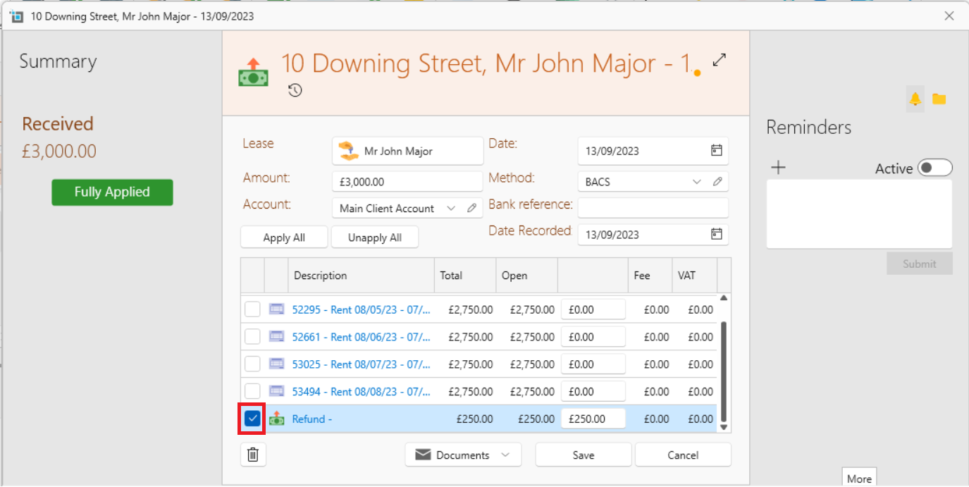Sort by the Fee column header
This screenshot has width=969, height=487.
(x=650, y=276)
